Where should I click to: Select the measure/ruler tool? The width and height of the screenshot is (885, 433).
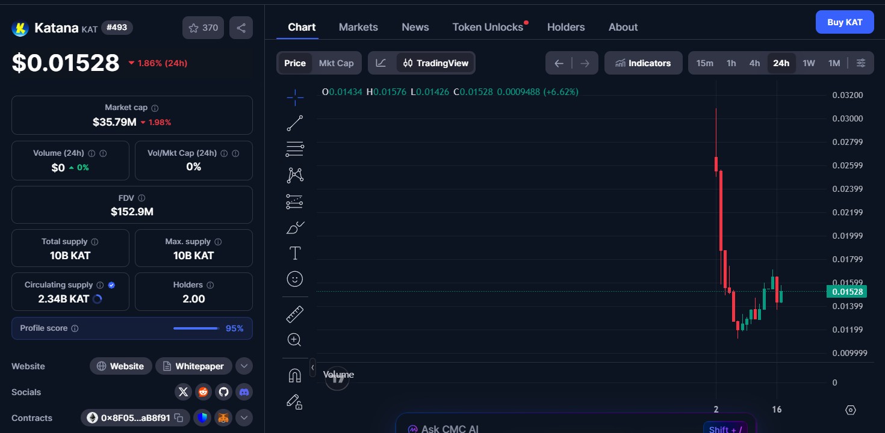point(294,313)
